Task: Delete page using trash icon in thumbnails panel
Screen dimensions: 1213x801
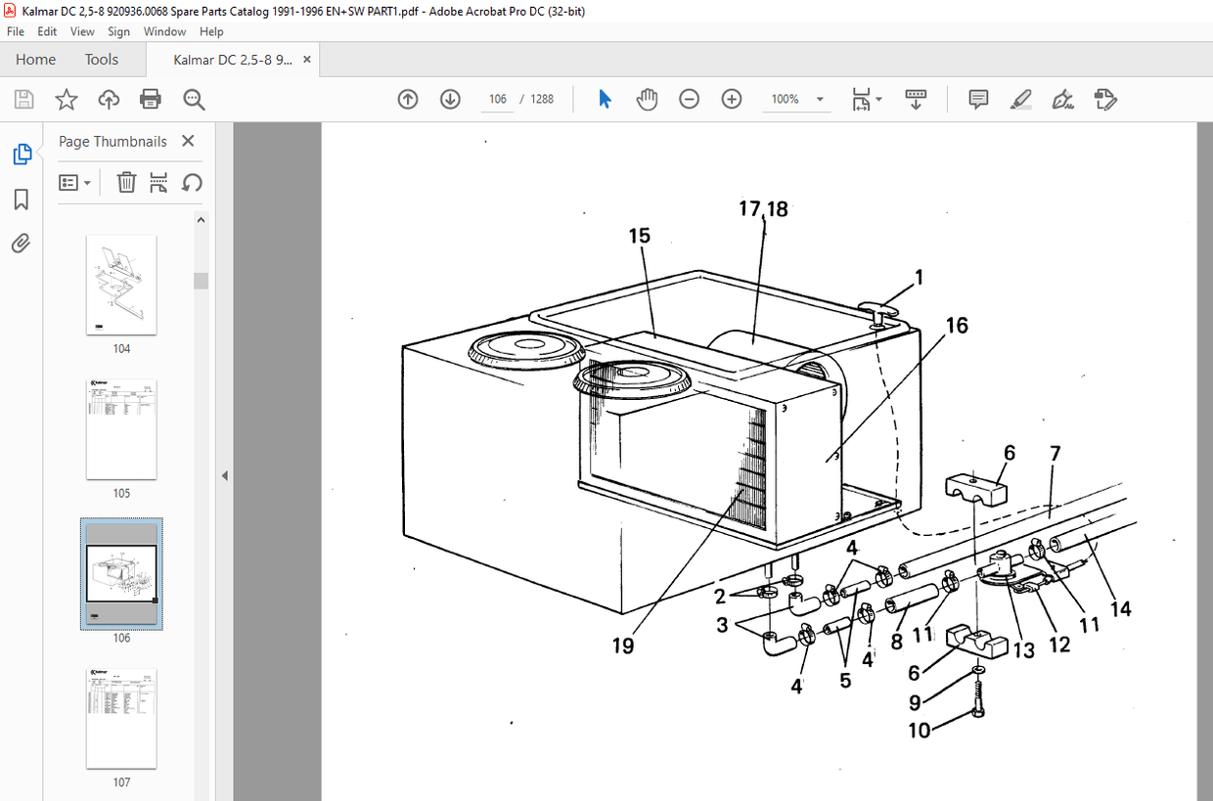Action: click(x=126, y=183)
